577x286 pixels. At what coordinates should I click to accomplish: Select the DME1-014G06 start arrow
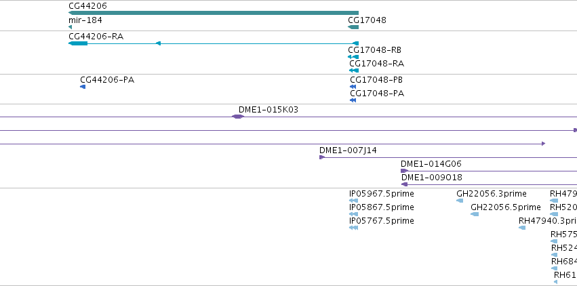pos(404,171)
